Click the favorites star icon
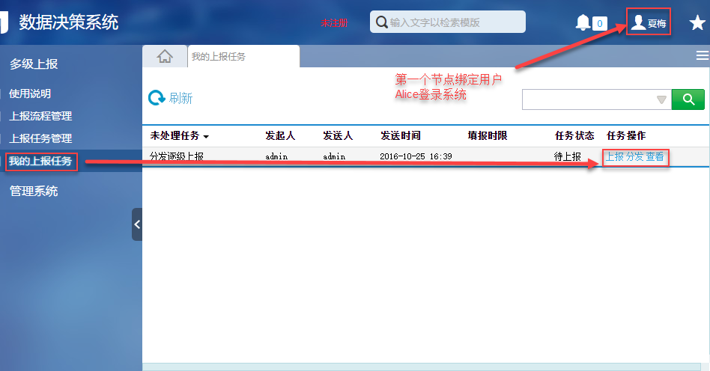This screenshot has width=710, height=371. coord(697,22)
